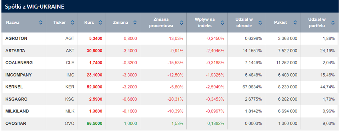The height and width of the screenshot is (134, 341).
Task: Sort table by Nazwa column arrows
Action: [41, 22]
